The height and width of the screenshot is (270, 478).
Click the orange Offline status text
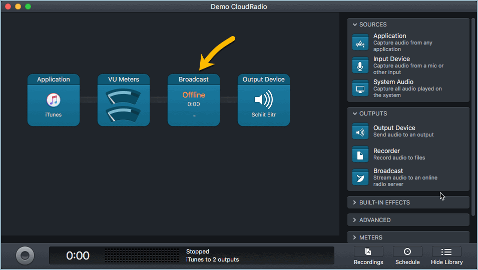point(194,95)
